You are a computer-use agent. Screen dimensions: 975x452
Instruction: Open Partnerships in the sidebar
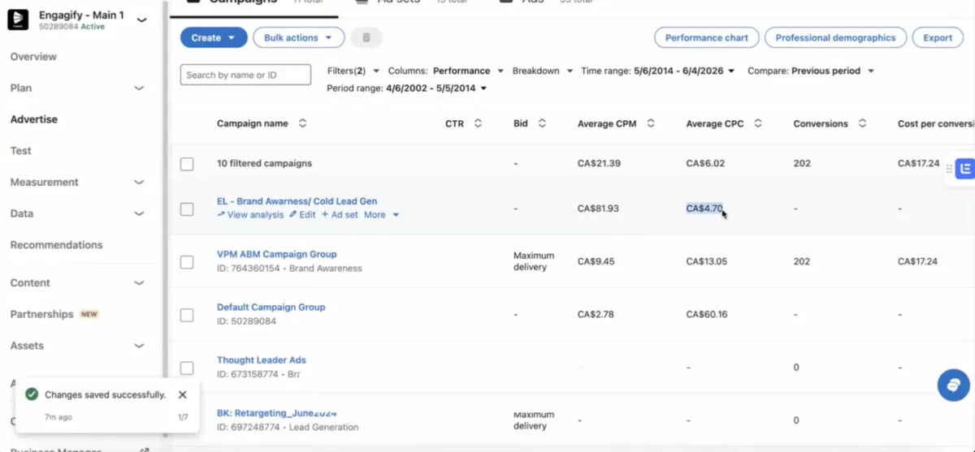click(x=41, y=314)
